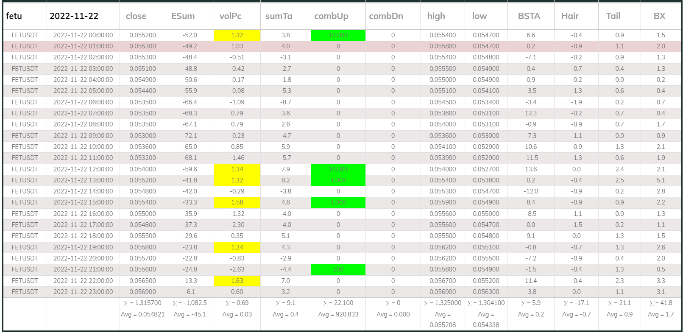Select yellow volPc value 1.58
The image size is (683, 333).
pos(237,203)
